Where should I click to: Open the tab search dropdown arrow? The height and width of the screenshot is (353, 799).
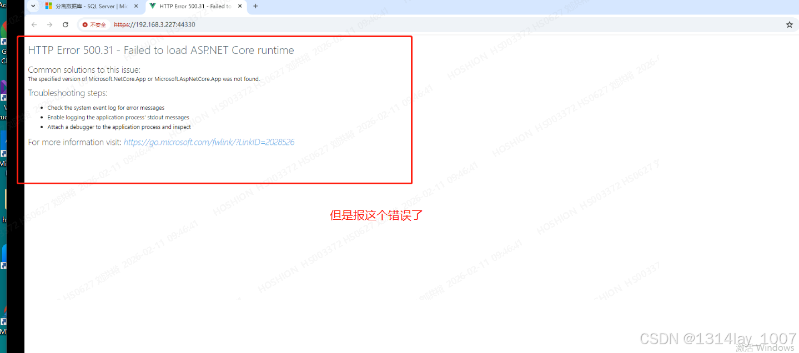coord(33,6)
